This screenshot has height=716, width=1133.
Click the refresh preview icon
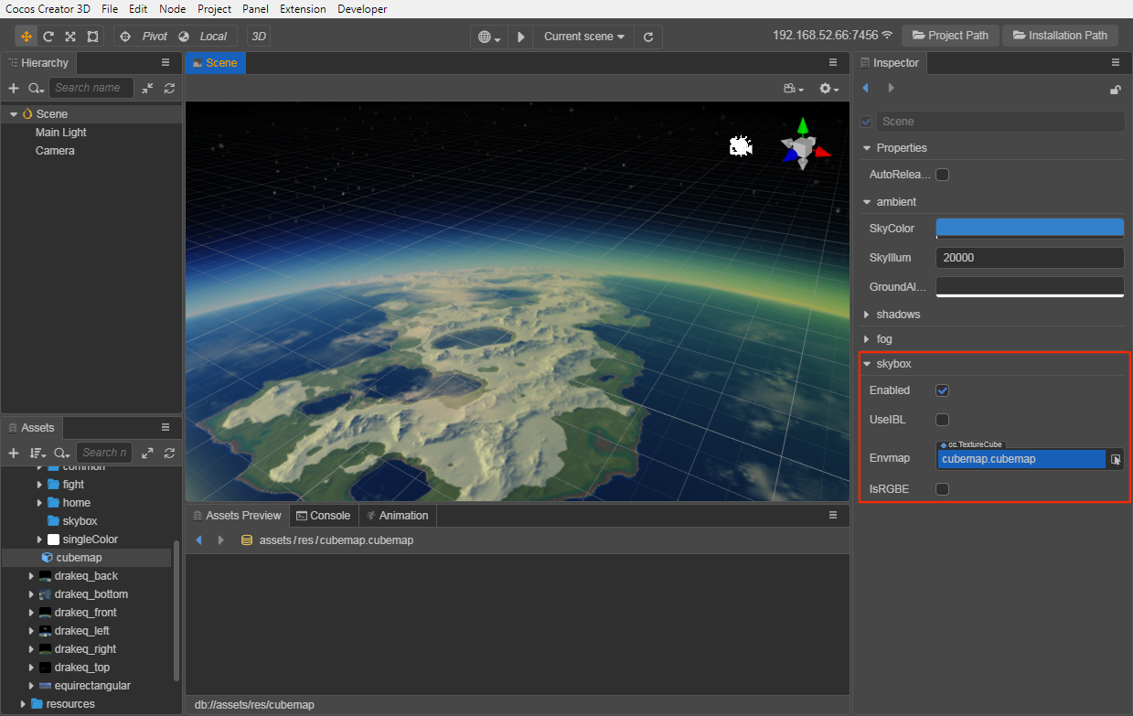648,37
